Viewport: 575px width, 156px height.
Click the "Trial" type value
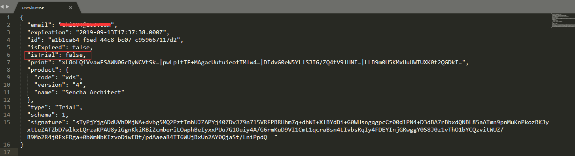pos(68,107)
